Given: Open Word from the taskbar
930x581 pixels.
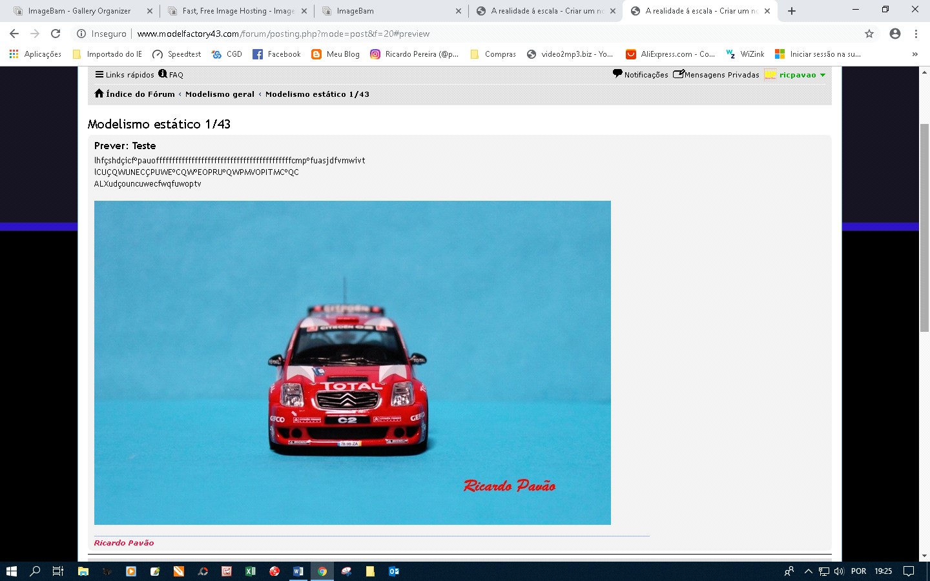Looking at the screenshot, I should click(x=298, y=571).
